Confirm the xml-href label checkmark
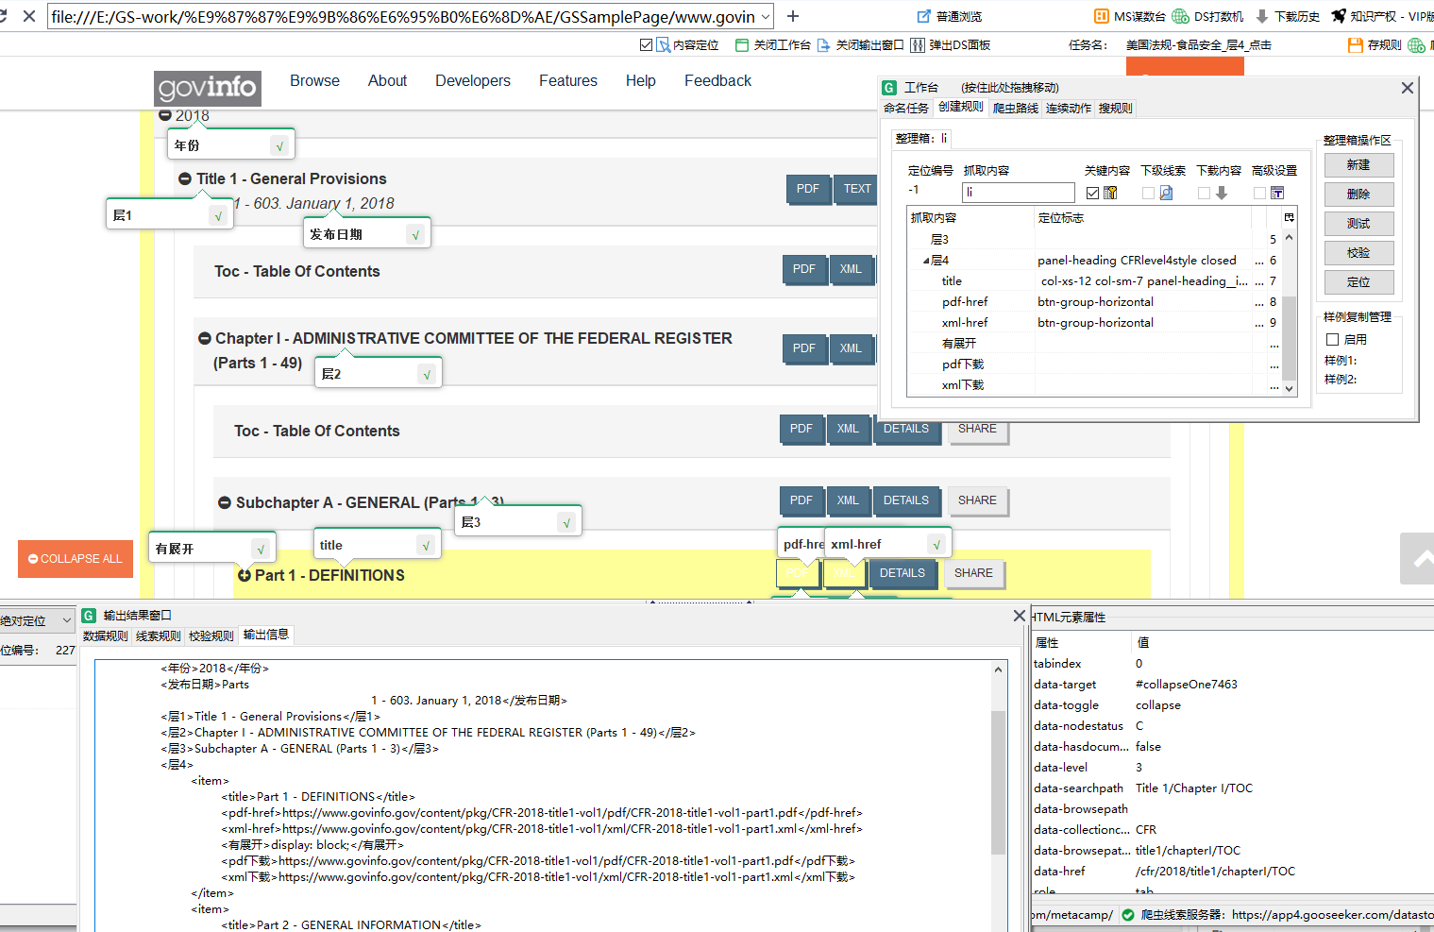 pyautogui.click(x=936, y=544)
